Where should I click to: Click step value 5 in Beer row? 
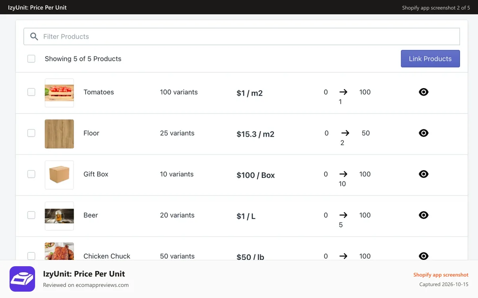(341, 225)
